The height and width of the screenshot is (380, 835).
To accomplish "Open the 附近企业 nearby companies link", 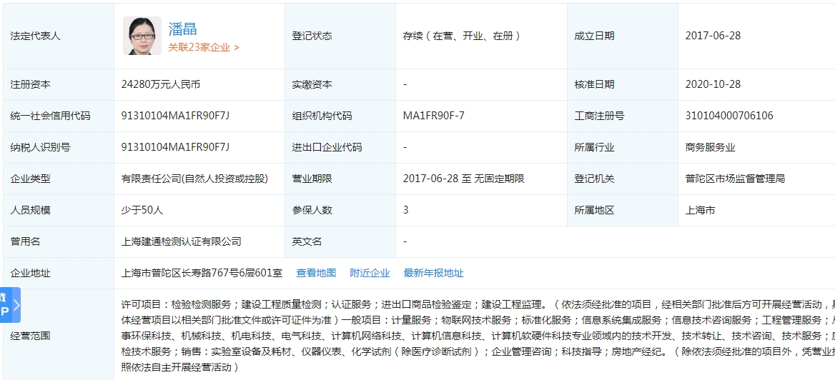I will [x=370, y=273].
